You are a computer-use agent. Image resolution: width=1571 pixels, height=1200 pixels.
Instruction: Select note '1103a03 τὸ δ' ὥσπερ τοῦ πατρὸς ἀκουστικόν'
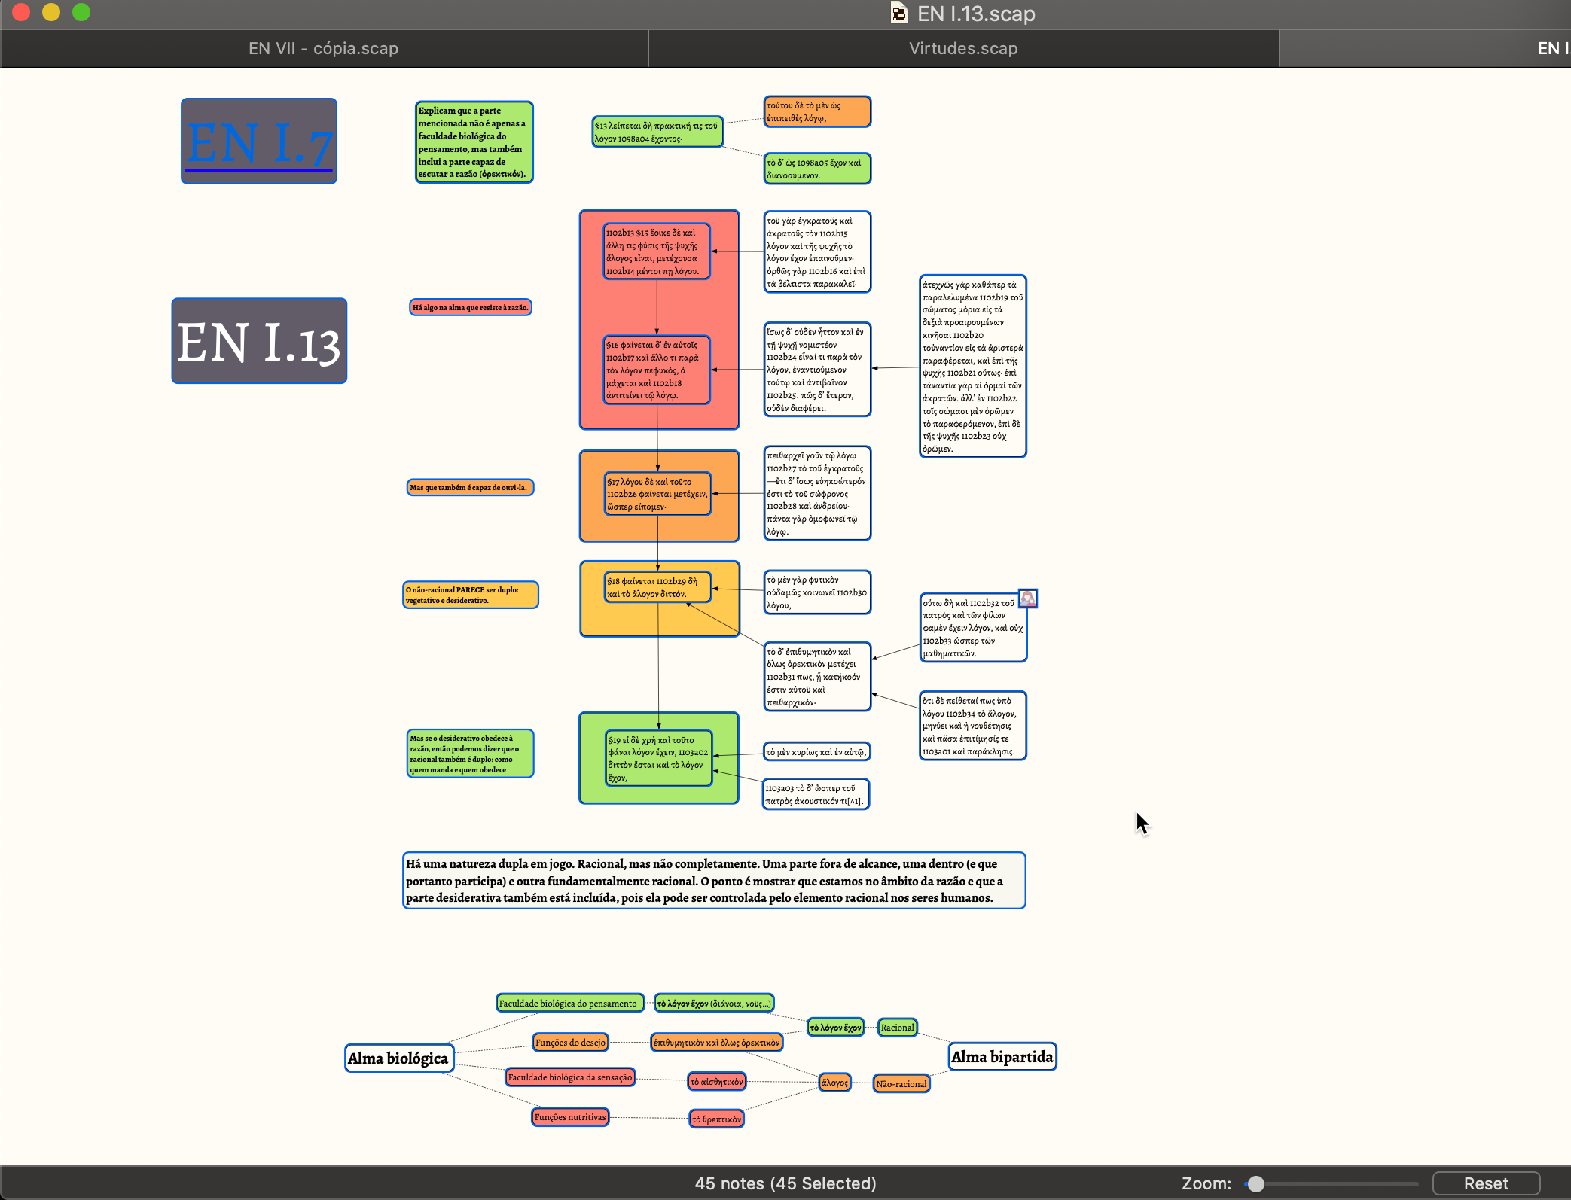tap(816, 794)
